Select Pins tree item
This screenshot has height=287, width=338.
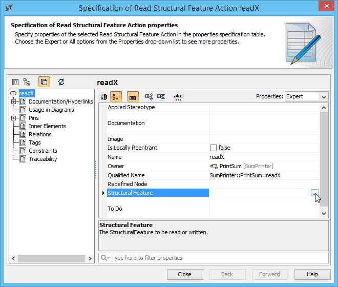pos(34,118)
